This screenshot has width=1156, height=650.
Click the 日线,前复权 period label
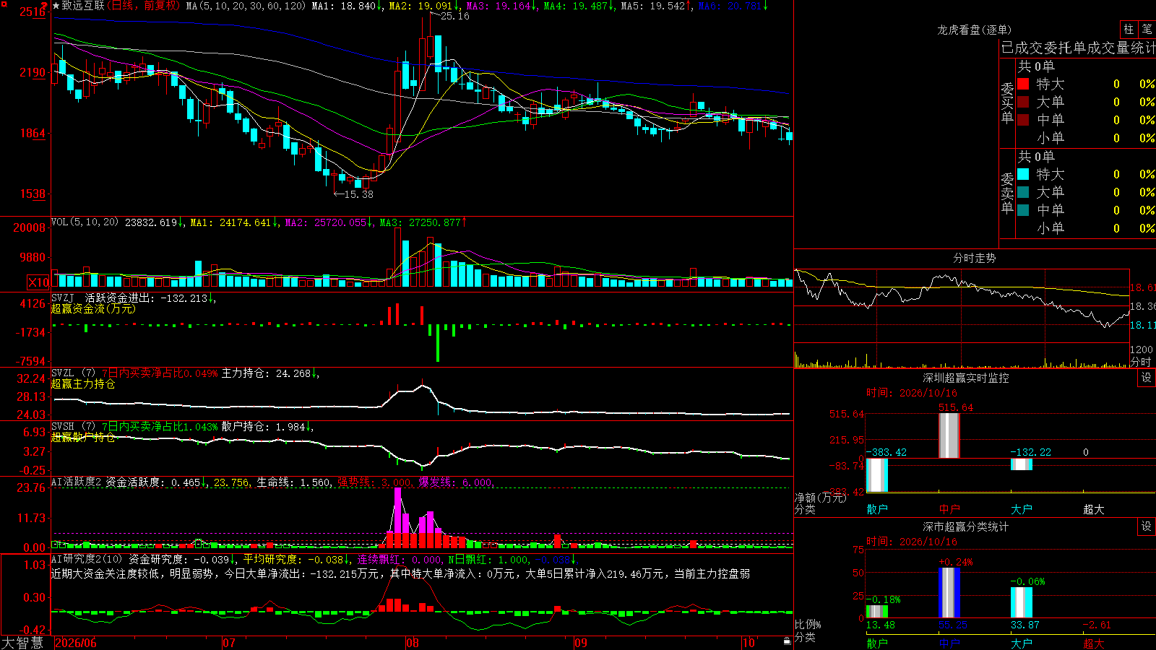[x=144, y=6]
